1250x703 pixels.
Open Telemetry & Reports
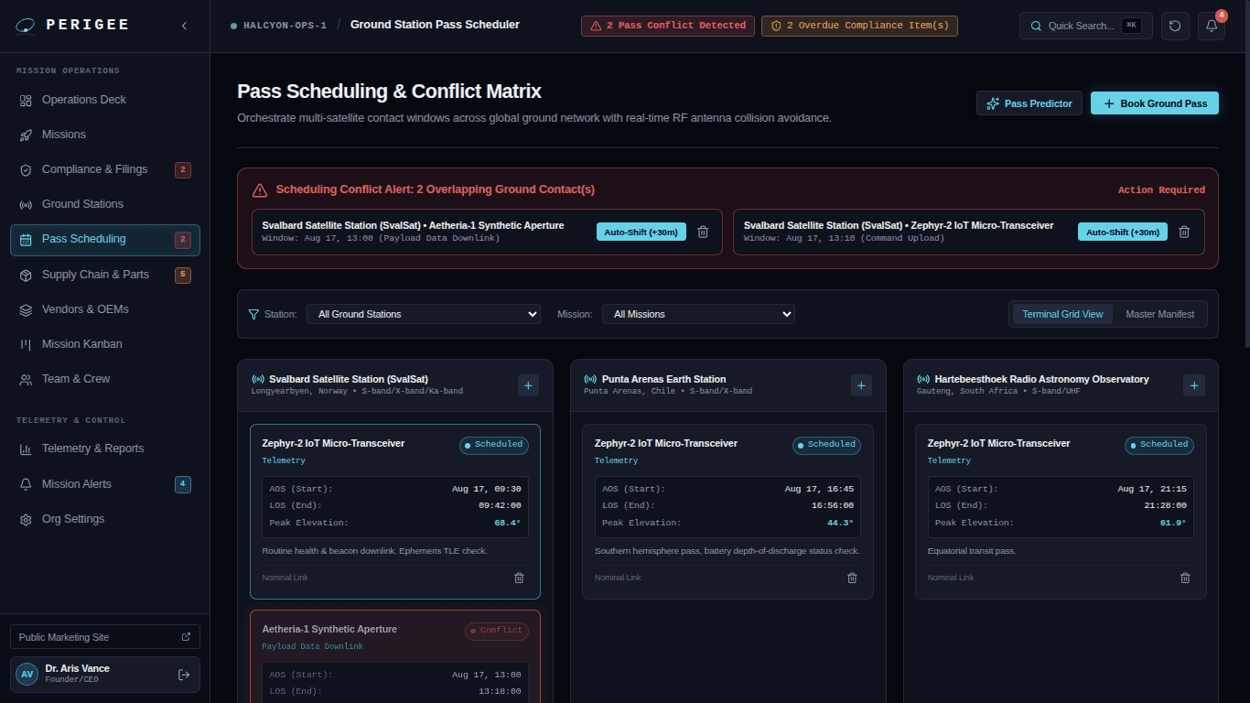click(x=105, y=449)
